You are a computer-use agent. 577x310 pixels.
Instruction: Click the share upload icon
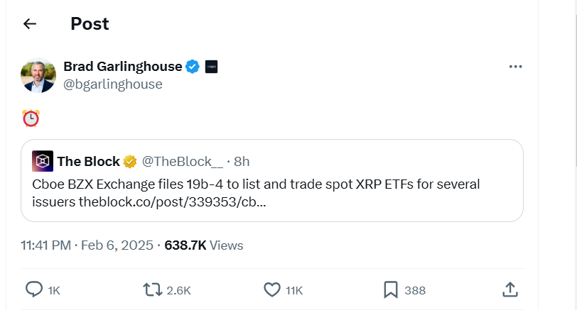tap(509, 289)
